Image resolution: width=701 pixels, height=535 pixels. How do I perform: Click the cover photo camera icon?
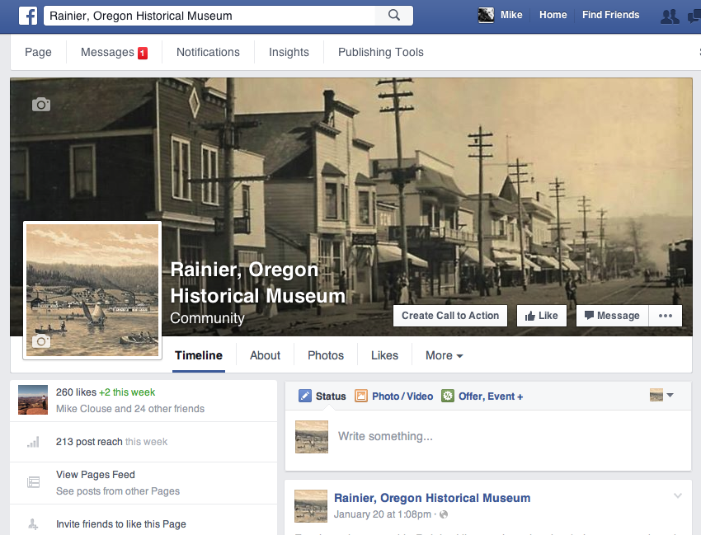41,105
